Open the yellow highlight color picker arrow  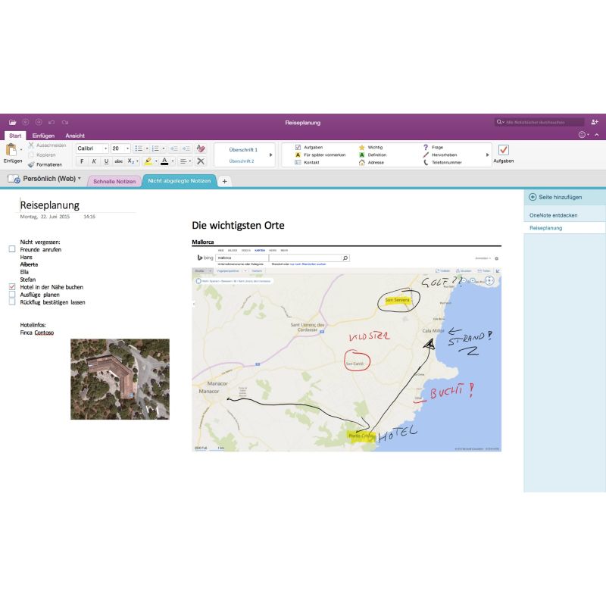tap(156, 161)
